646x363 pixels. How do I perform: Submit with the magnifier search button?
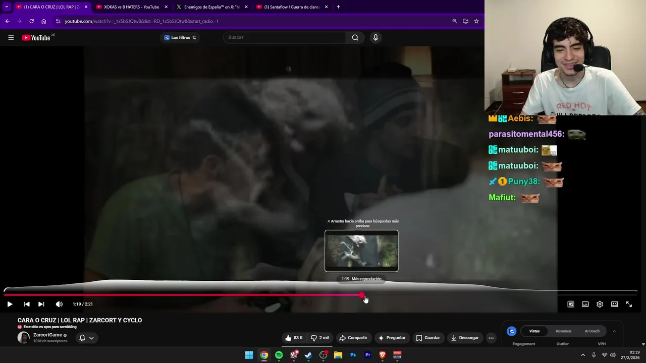coord(355,38)
